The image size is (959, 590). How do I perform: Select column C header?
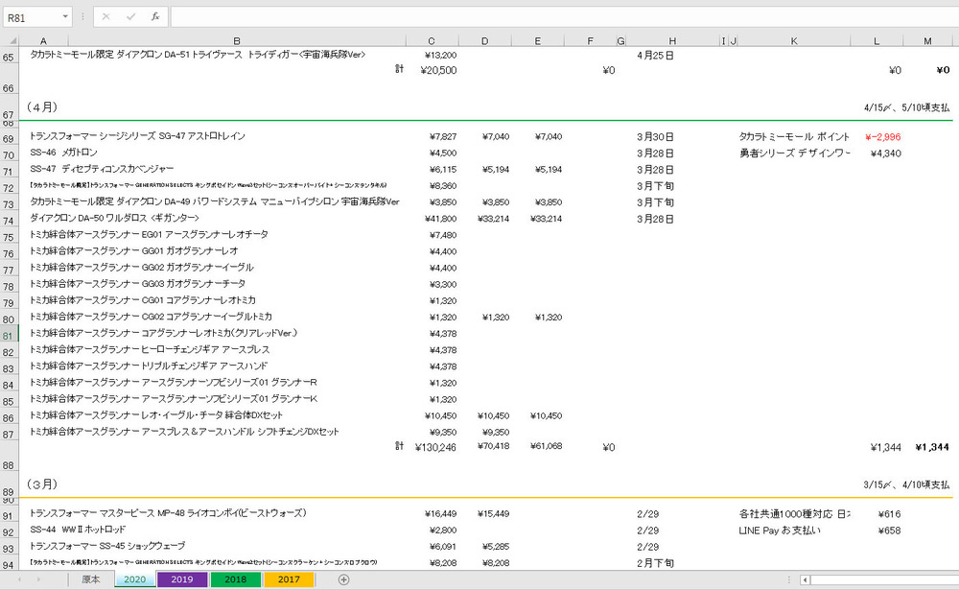(432, 41)
